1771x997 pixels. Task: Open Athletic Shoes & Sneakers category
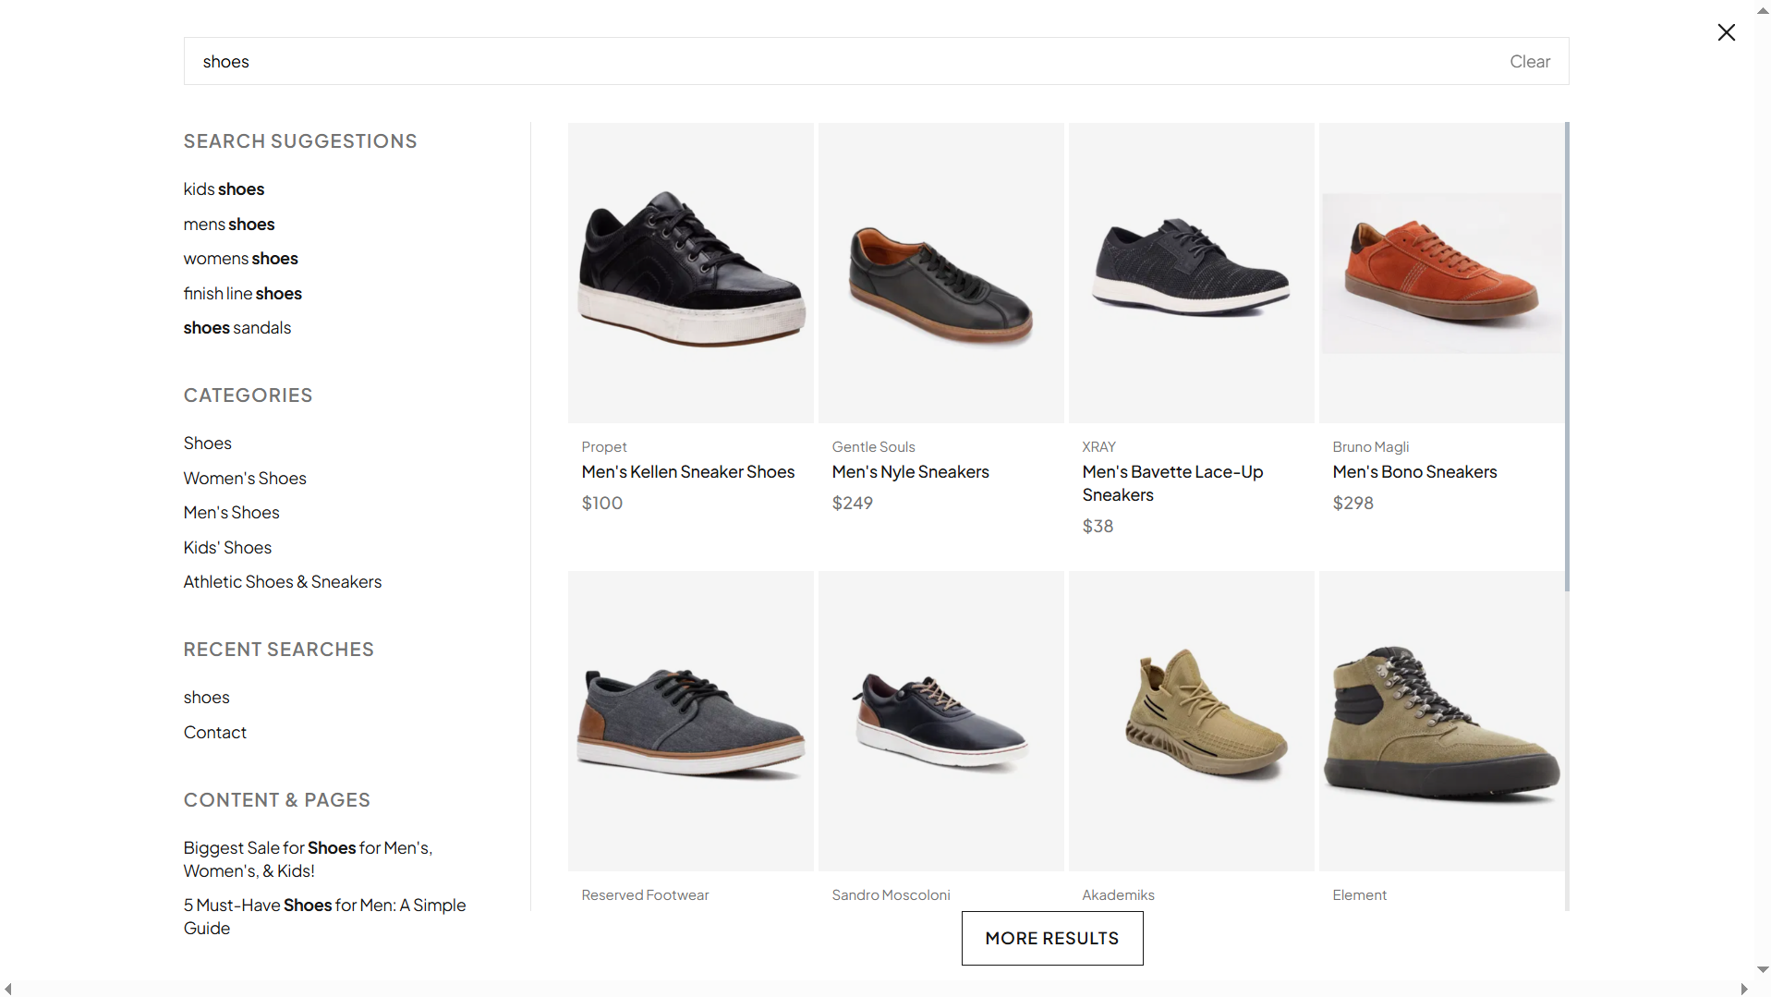282,581
